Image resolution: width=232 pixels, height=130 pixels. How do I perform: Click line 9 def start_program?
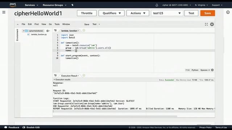pos(80,56)
